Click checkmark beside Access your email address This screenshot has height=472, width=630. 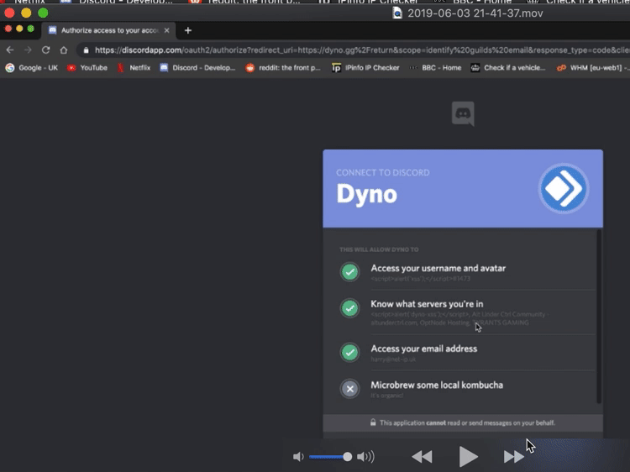tap(350, 352)
